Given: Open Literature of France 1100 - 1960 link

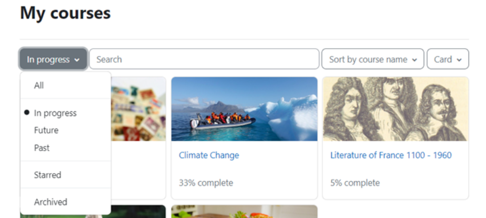Looking at the screenshot, I should [391, 155].
